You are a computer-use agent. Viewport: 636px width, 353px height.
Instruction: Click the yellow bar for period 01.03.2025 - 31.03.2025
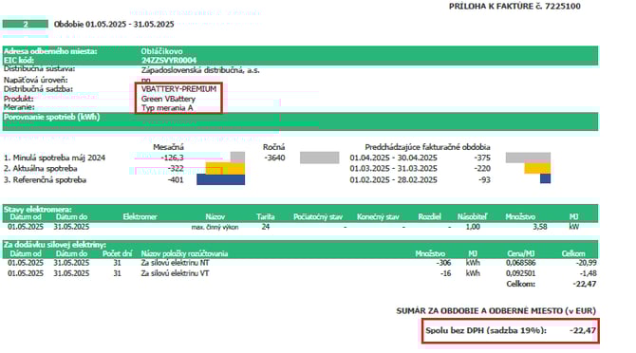(537, 168)
